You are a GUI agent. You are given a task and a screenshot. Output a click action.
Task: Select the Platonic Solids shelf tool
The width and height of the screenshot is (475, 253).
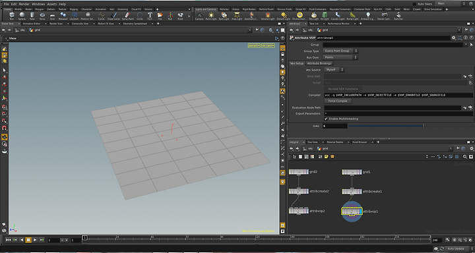tap(88, 16)
